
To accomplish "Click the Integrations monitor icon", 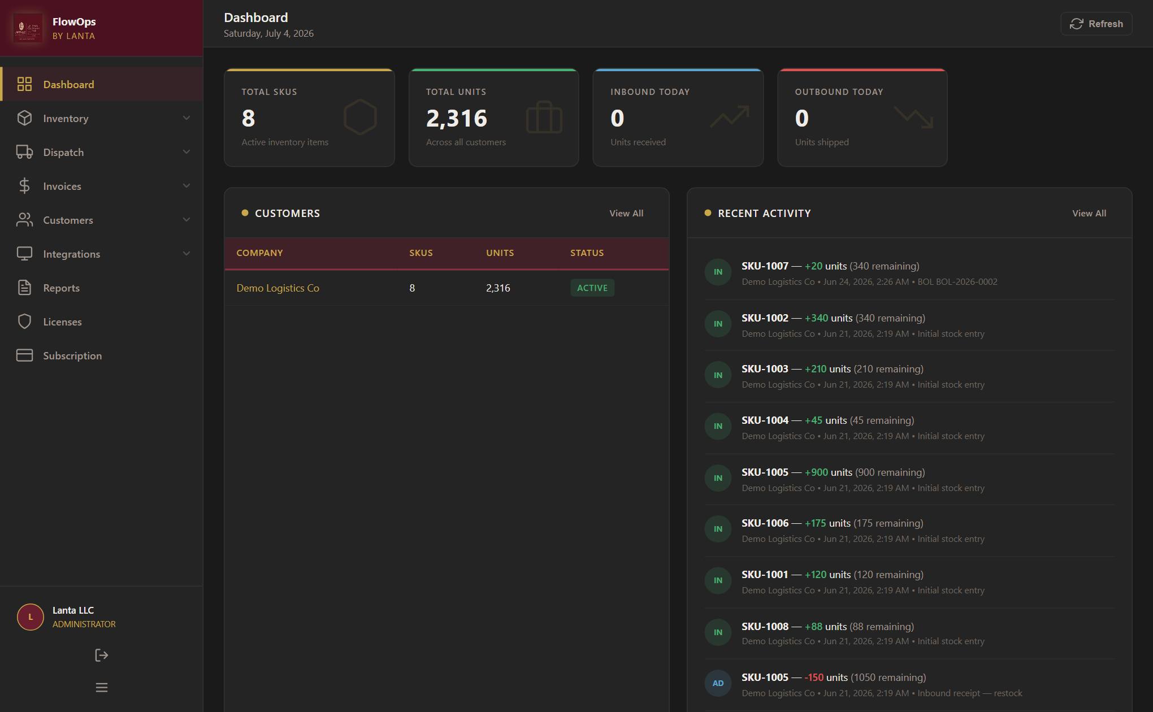I will coord(24,254).
